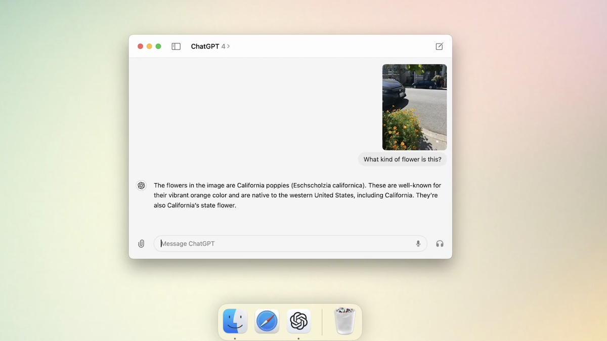Open the ChatGPT 4 model selector

tap(210, 47)
